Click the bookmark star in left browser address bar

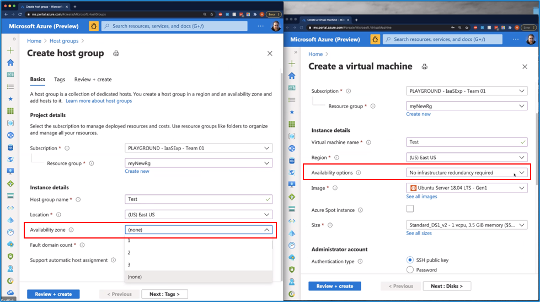click(212, 14)
